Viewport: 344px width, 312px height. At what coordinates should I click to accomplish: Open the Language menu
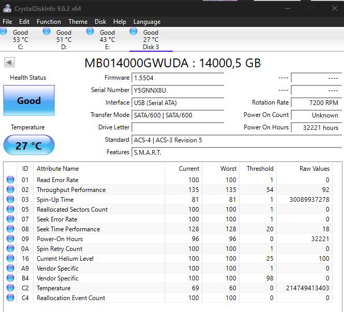pyautogui.click(x=147, y=22)
